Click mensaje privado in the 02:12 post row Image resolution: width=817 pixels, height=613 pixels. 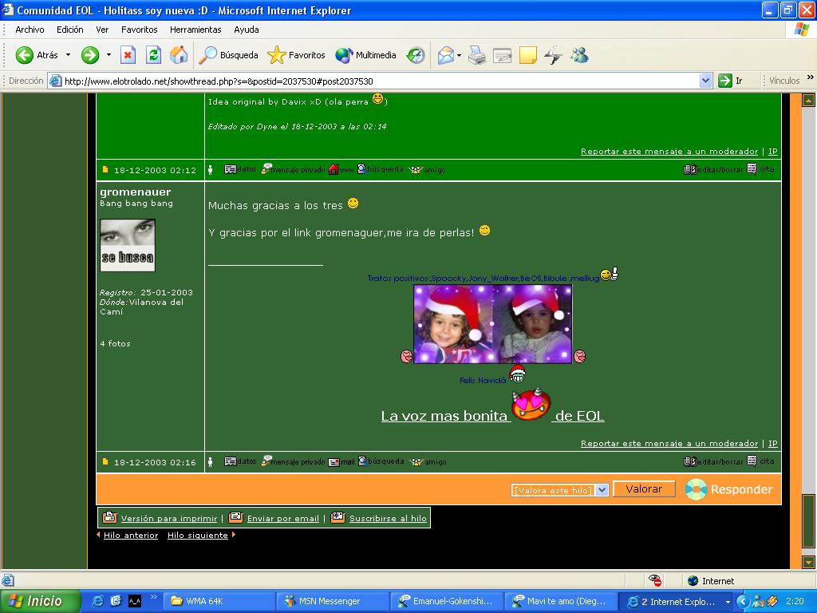point(293,169)
